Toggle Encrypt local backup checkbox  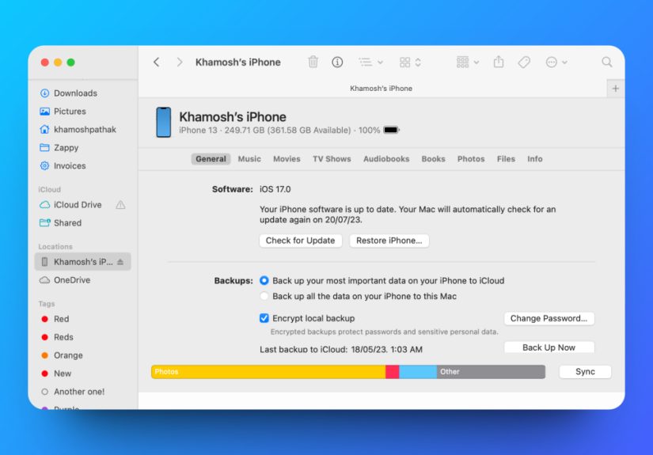point(264,318)
